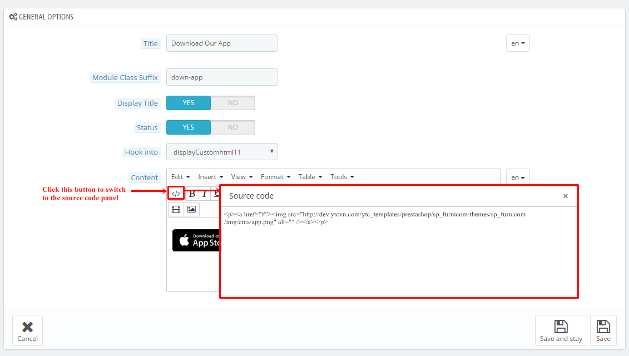Open the source code editor button
Screen dimensions: 629x356
(176, 194)
